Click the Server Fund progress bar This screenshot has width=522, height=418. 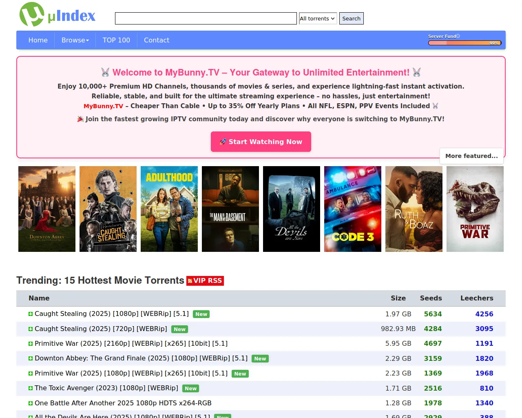tap(464, 43)
